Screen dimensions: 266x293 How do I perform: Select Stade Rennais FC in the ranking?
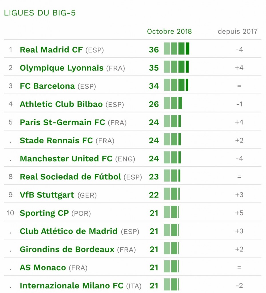(x=56, y=140)
